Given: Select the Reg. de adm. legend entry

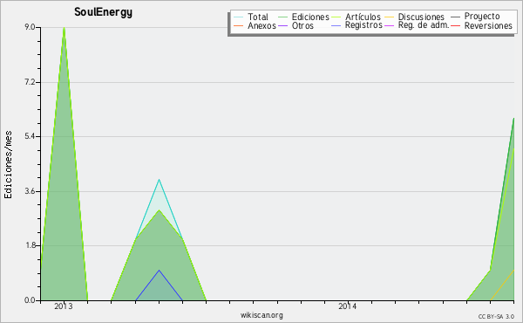Looking at the screenshot, I should click(x=424, y=25).
